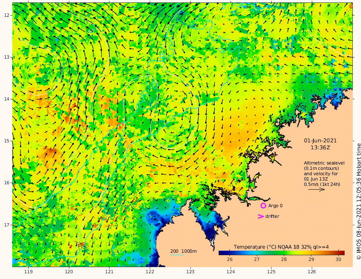This screenshot has width=361, height=279.
Task: Click the temperature color bar
Action: point(281,253)
